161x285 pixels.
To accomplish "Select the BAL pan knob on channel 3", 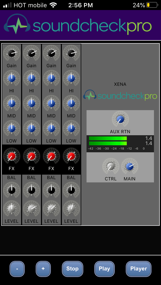I will pos(51,190).
